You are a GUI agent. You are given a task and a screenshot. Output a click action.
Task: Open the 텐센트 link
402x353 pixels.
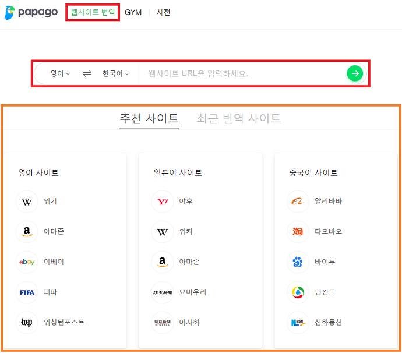(x=325, y=292)
